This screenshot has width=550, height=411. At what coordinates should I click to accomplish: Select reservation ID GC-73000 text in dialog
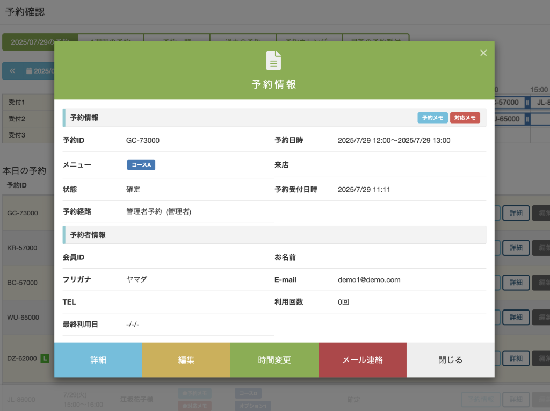click(143, 140)
